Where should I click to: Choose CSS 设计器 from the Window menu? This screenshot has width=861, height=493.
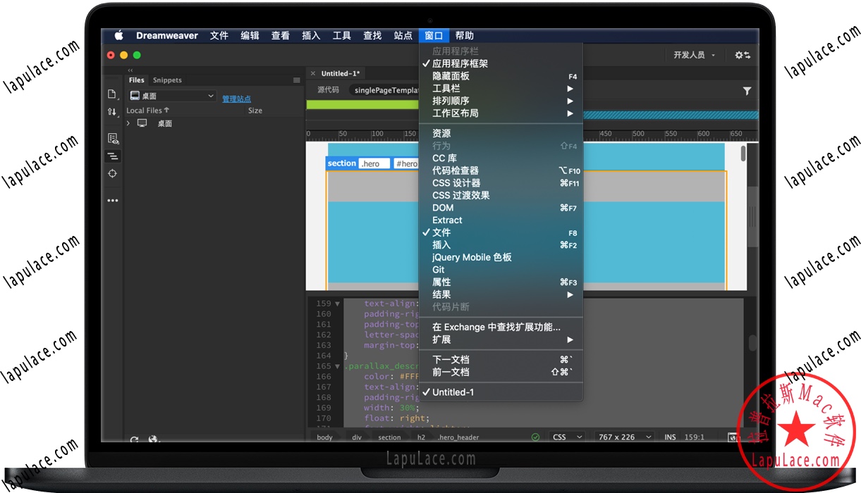[456, 183]
